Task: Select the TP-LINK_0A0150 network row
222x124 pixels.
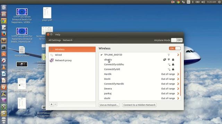Action: pyautogui.click(x=139, y=55)
